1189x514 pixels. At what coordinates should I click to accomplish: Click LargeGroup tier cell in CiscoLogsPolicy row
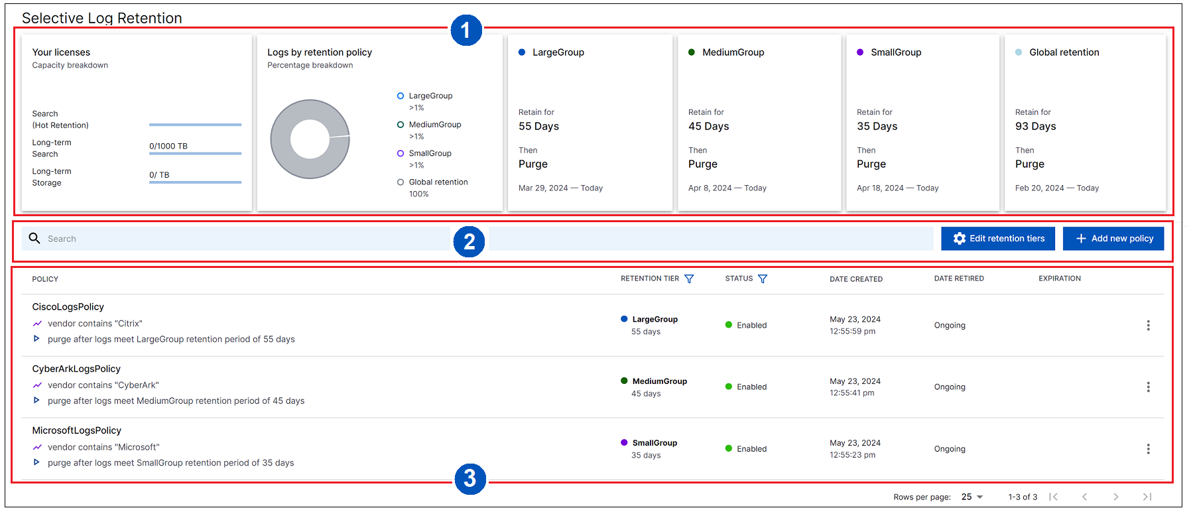point(649,325)
